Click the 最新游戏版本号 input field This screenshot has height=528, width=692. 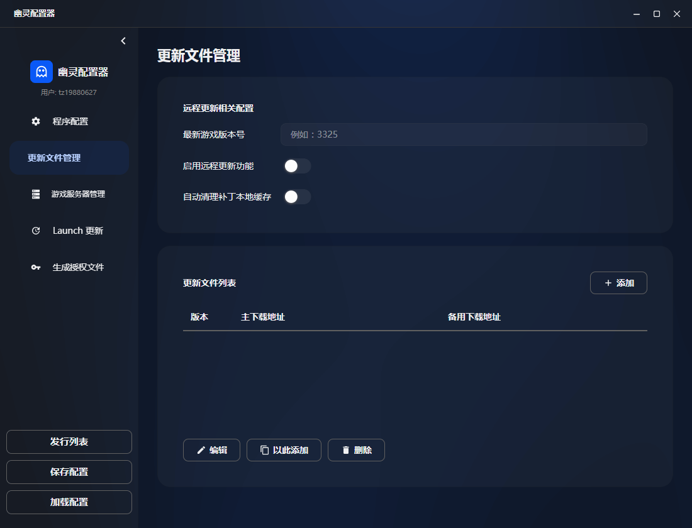coord(464,135)
